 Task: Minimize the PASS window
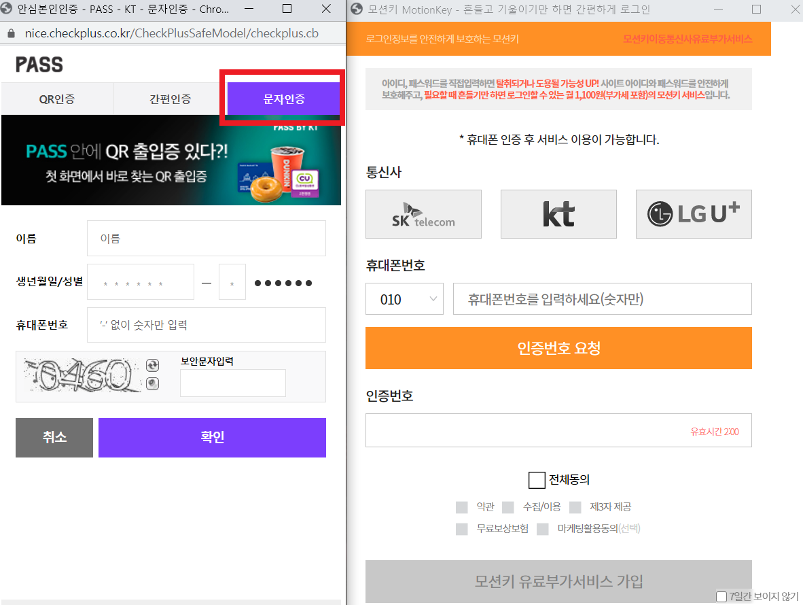point(249,9)
